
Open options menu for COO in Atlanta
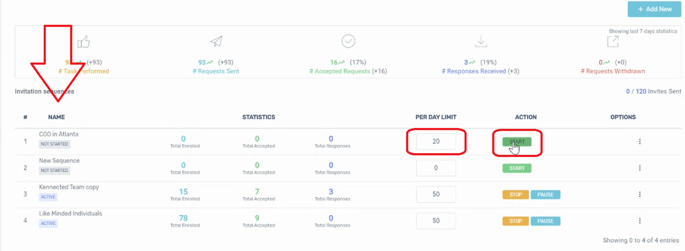coord(640,142)
